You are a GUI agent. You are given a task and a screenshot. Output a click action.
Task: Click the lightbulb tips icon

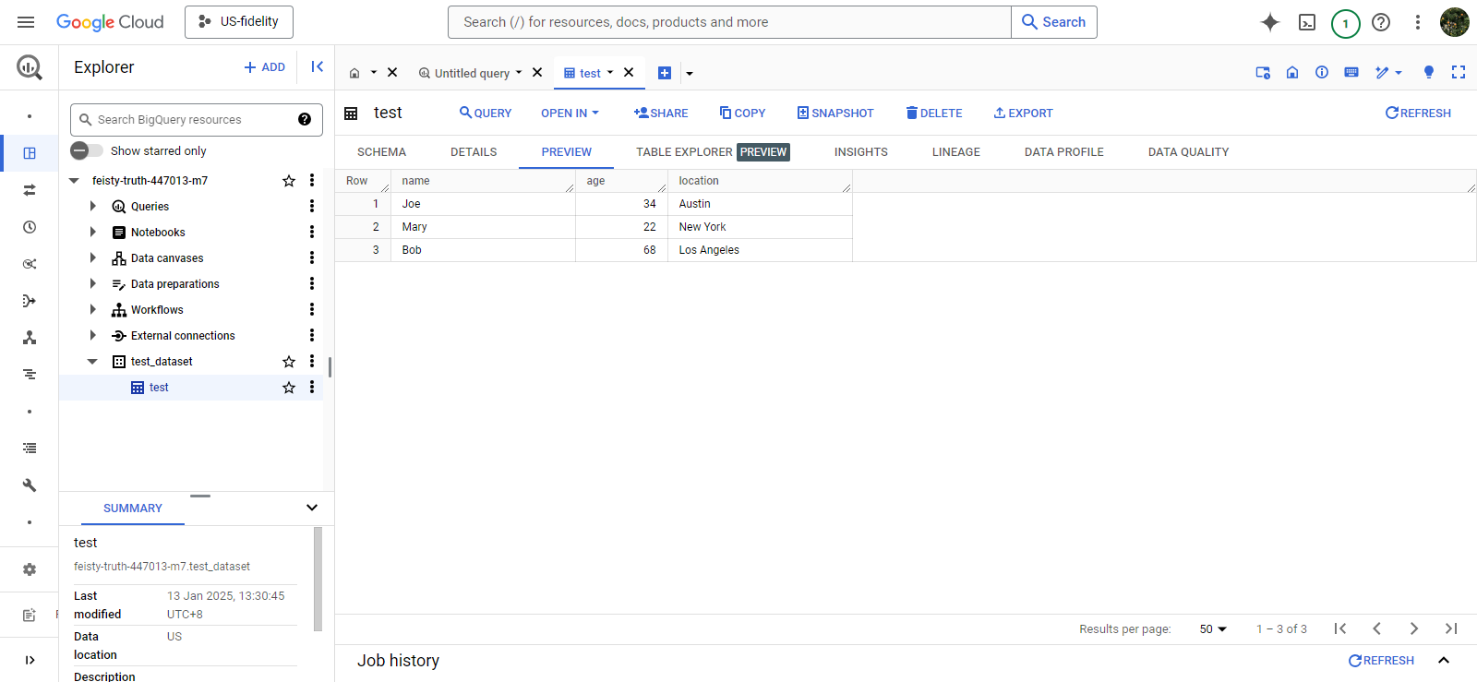tap(1429, 72)
